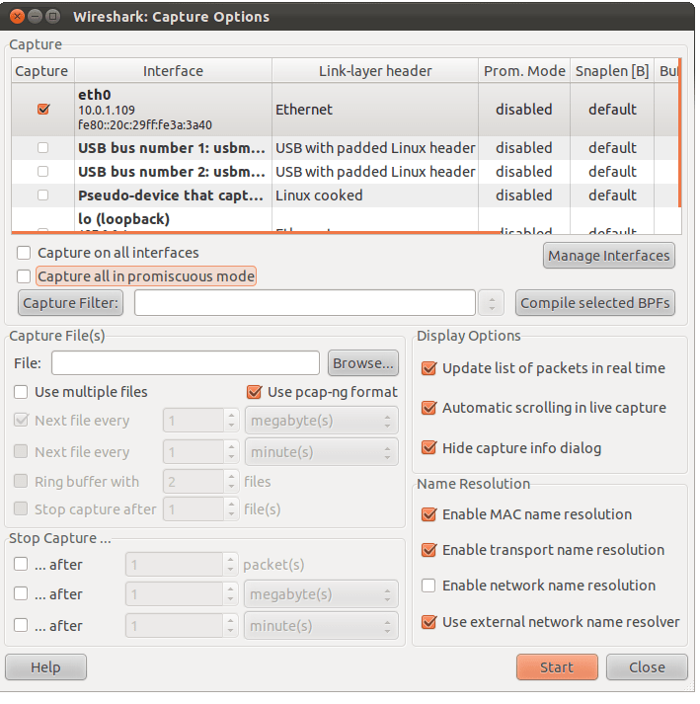The image size is (700, 704).
Task: Sort by Interface column header
Action: (173, 71)
